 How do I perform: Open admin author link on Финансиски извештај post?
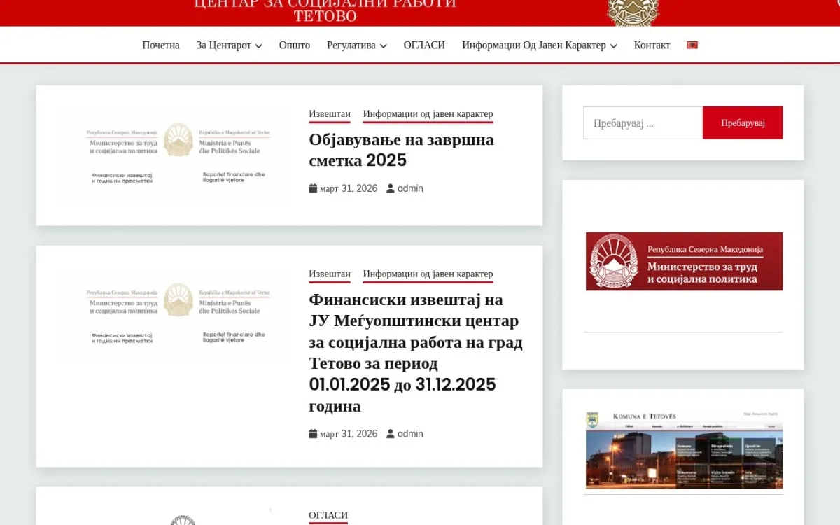410,434
